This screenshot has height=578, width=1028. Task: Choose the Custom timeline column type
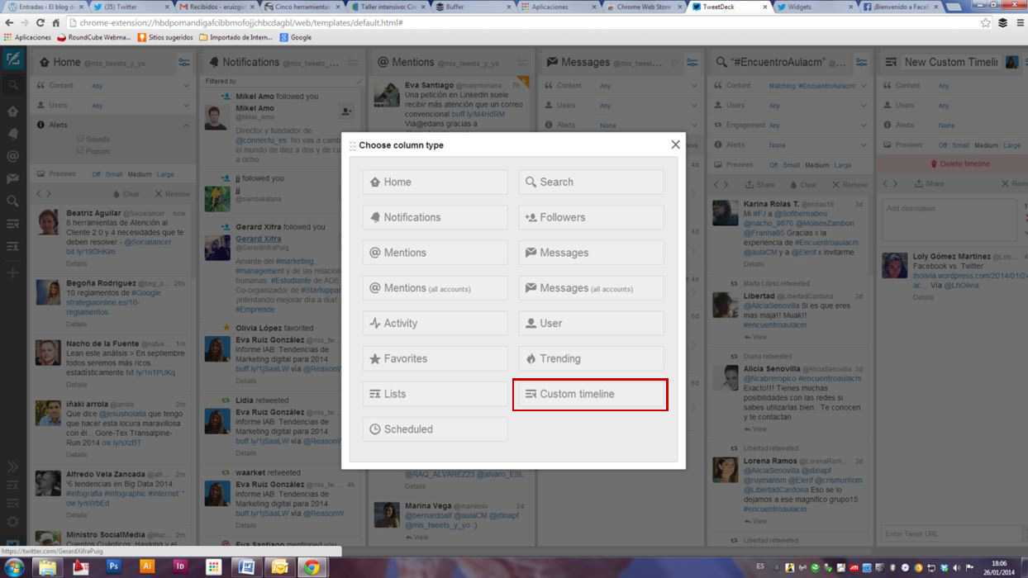590,395
